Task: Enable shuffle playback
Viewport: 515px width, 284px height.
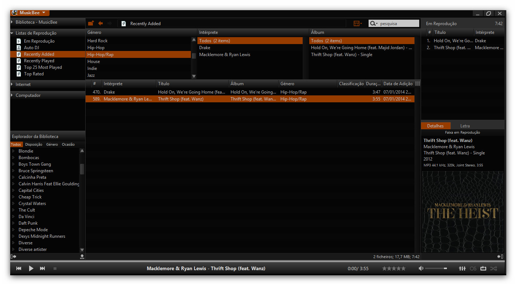Action: click(494, 268)
